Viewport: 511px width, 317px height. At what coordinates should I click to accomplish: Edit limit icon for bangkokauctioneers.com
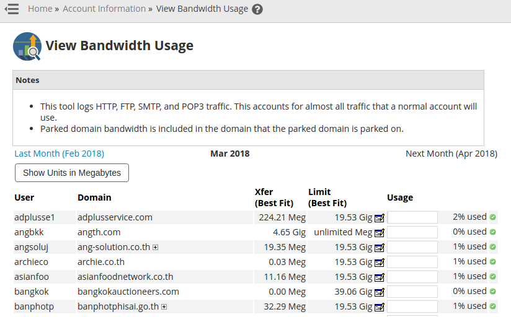pyautogui.click(x=380, y=292)
